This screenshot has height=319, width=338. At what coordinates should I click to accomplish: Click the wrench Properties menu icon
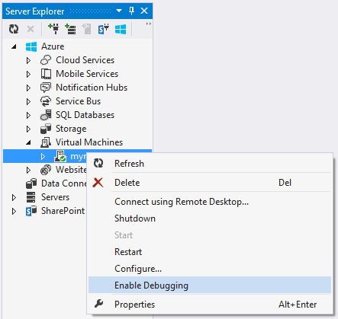[x=98, y=304]
